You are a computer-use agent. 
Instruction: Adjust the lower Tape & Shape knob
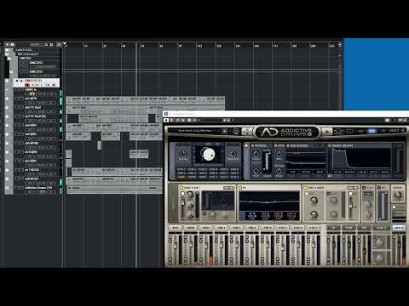tap(314, 214)
